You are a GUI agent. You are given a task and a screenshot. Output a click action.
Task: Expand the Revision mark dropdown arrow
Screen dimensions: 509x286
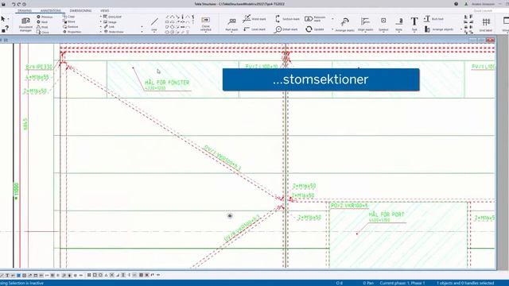(332, 19)
